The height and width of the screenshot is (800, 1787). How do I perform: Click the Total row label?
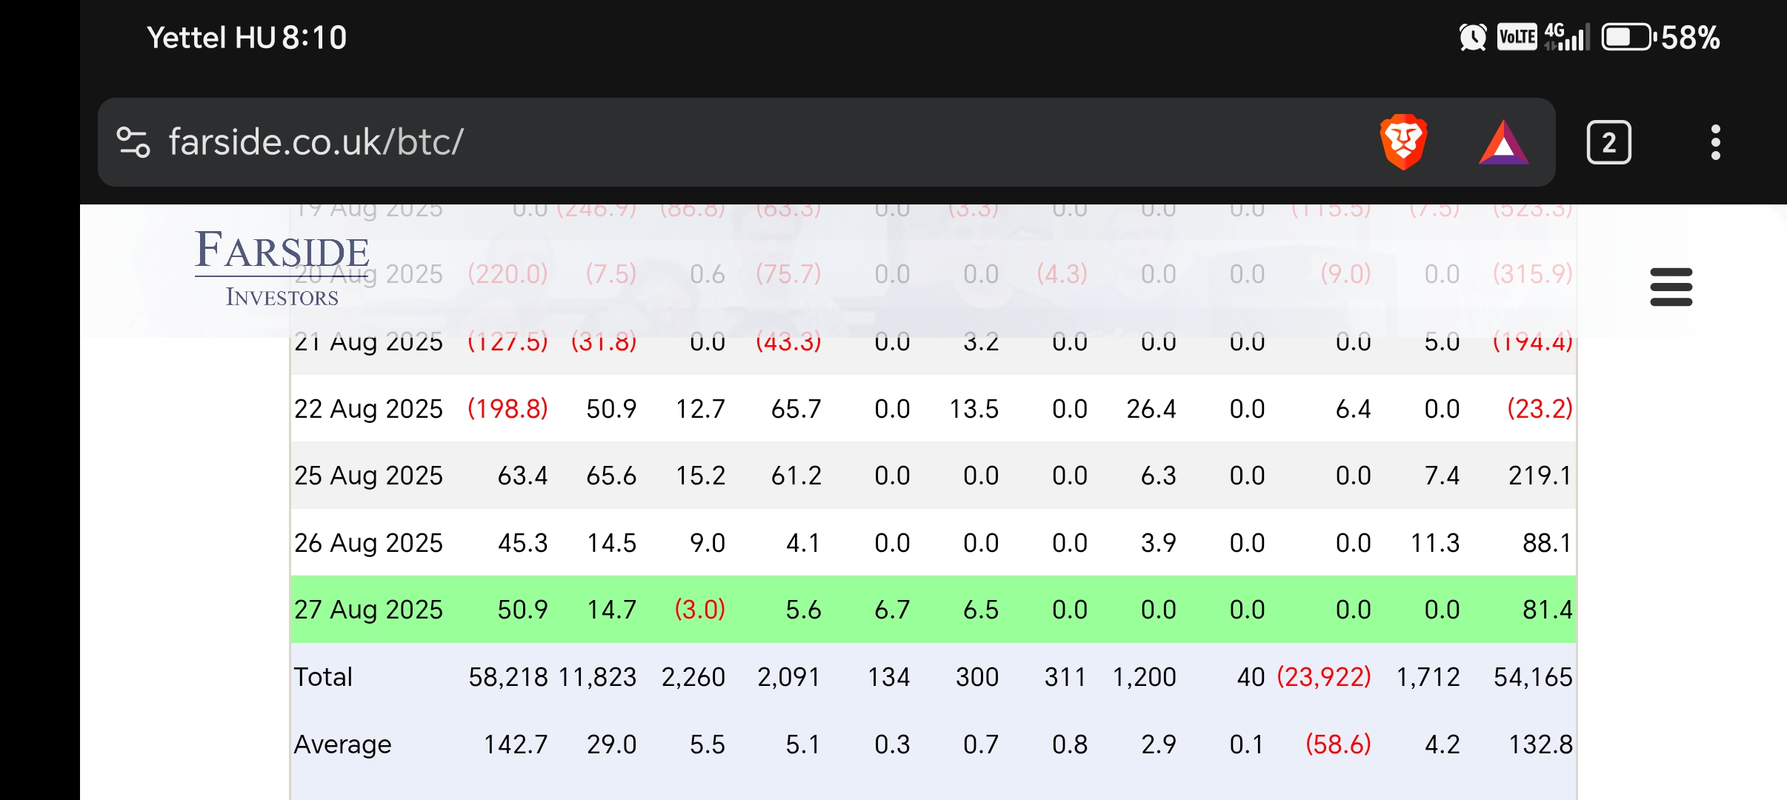click(x=323, y=677)
